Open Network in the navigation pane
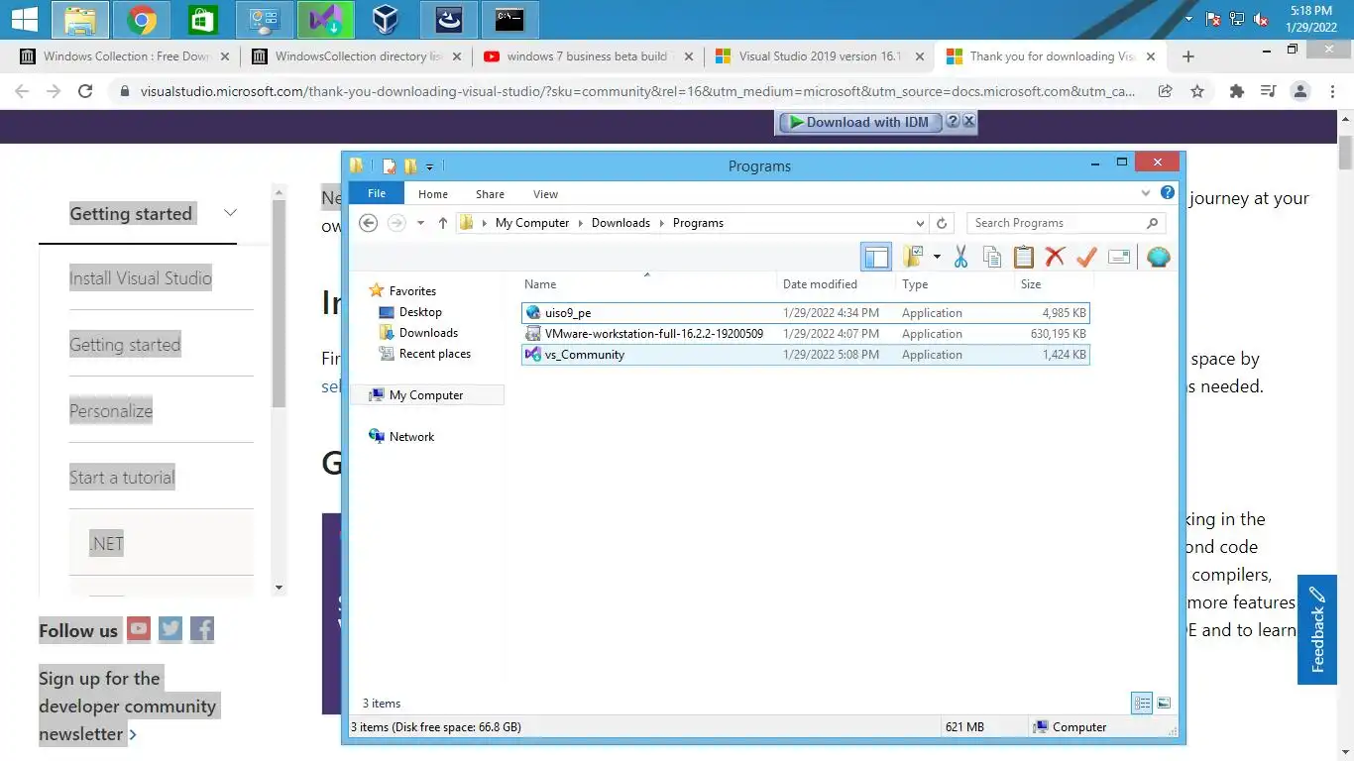1354x761 pixels. pos(401,437)
